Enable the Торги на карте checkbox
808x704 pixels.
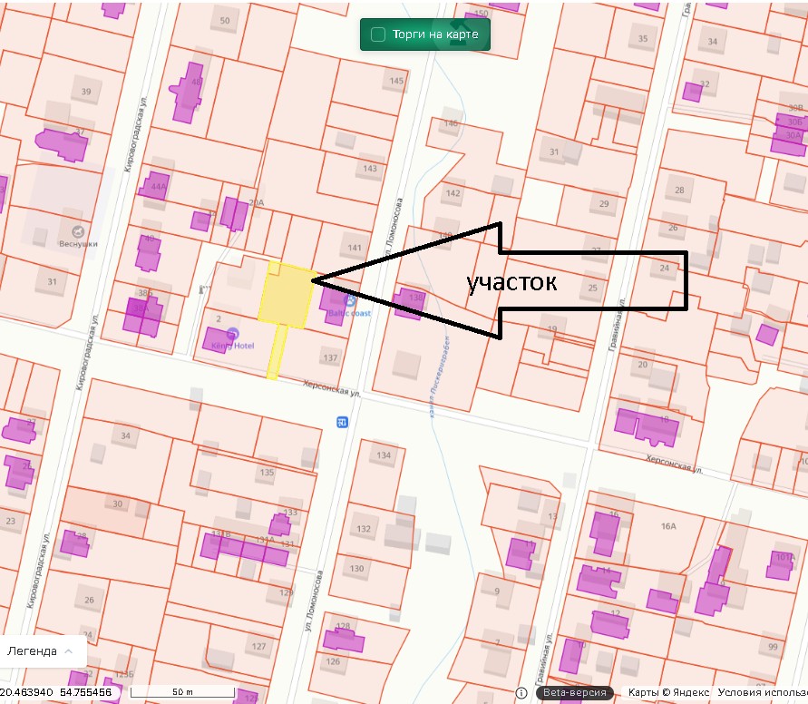pos(378,34)
